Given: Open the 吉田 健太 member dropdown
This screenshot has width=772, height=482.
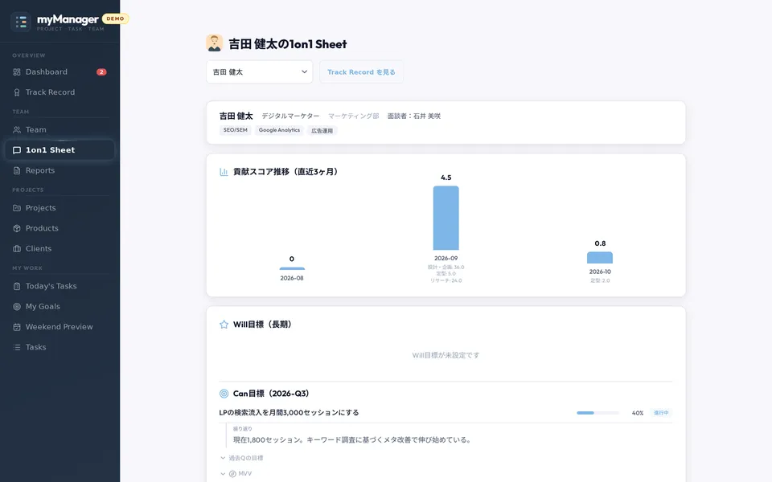Looking at the screenshot, I should pyautogui.click(x=260, y=71).
